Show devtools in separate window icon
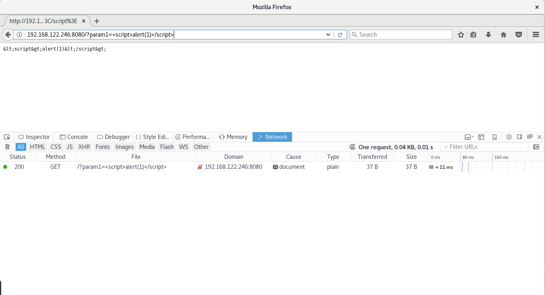545x295 pixels. [530, 137]
